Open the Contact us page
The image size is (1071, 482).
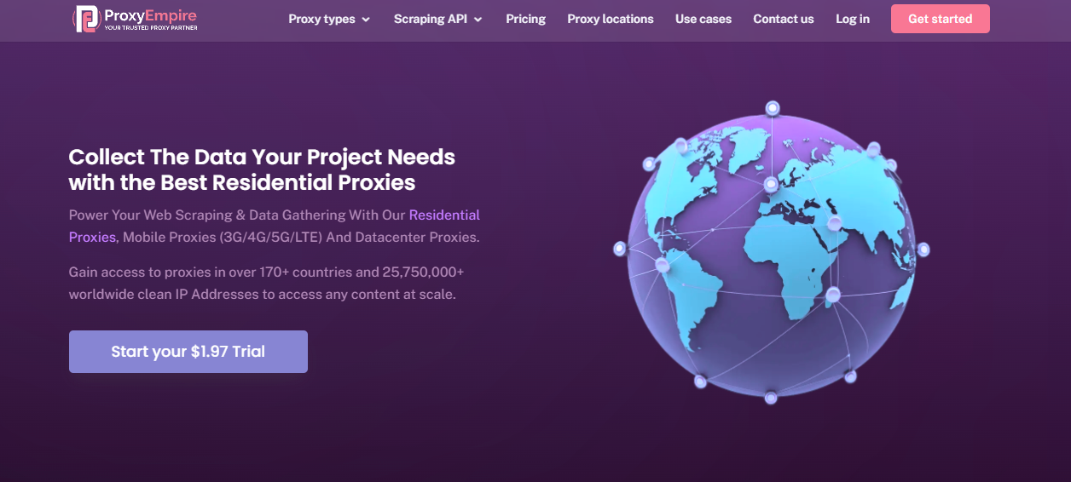coord(784,19)
